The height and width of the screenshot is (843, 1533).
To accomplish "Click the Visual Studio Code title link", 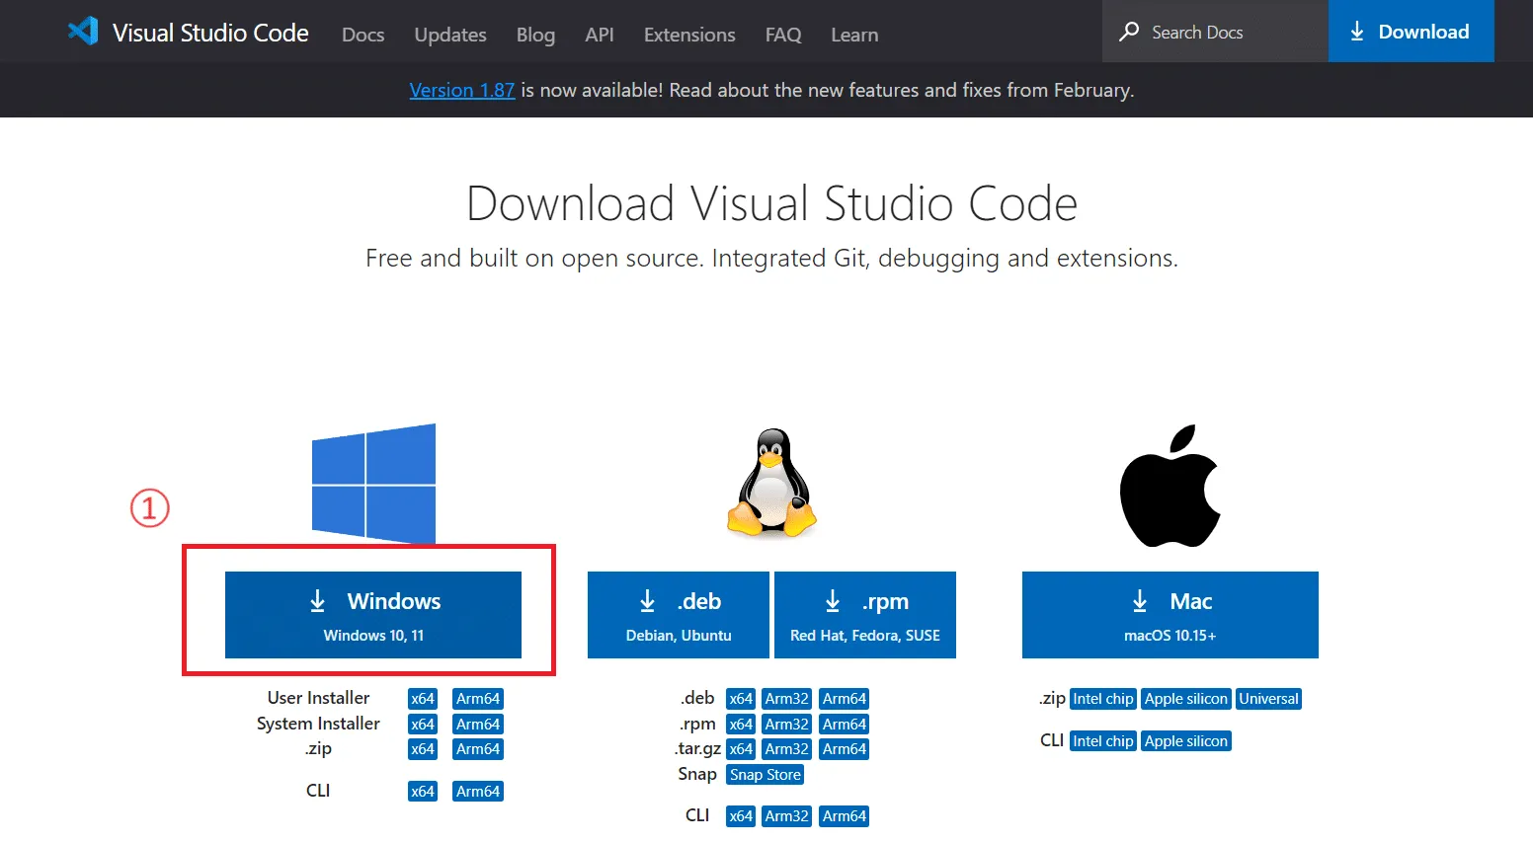I will (210, 33).
